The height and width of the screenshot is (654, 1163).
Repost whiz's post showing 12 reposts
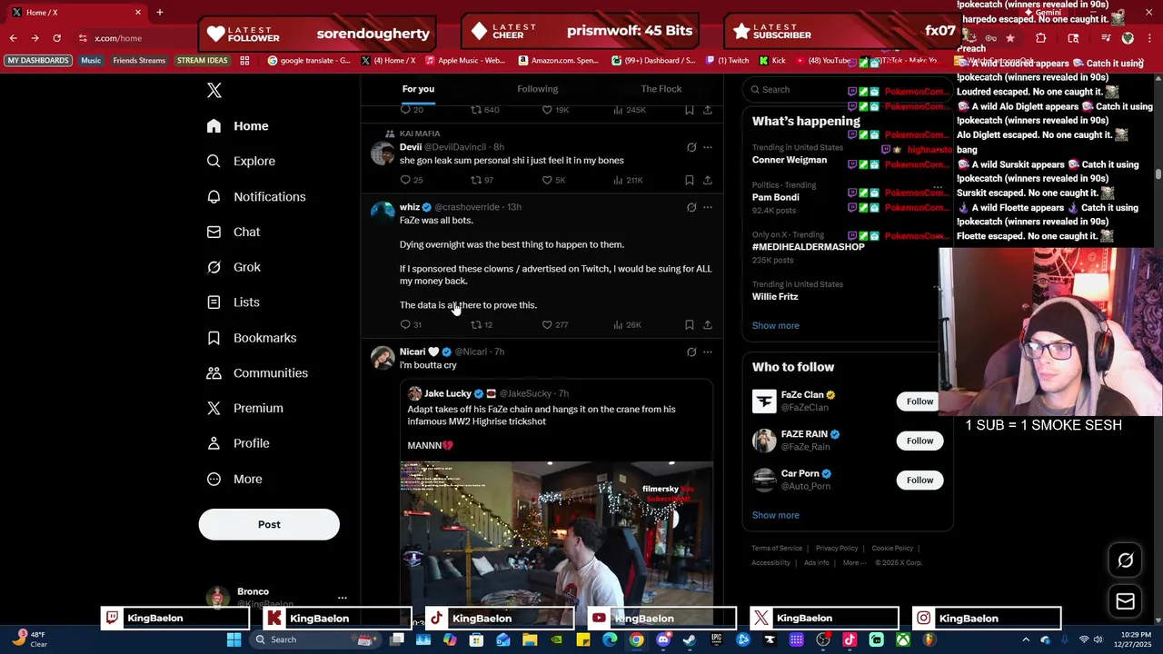tap(481, 324)
